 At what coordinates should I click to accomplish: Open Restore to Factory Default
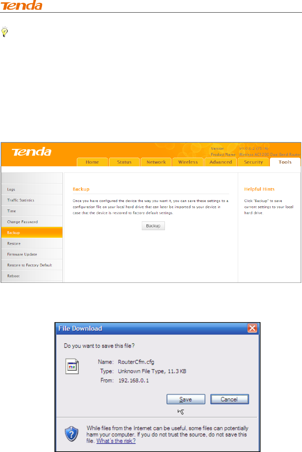31,265
